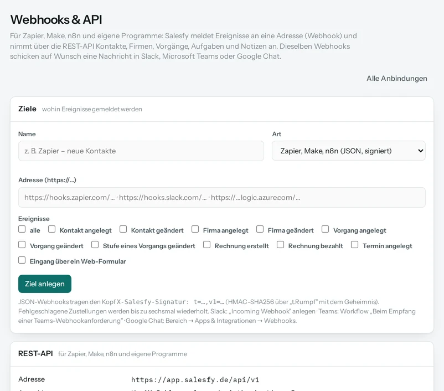Tick 'Eingang über ein Web-Formular' checkbox

[x=22, y=260]
